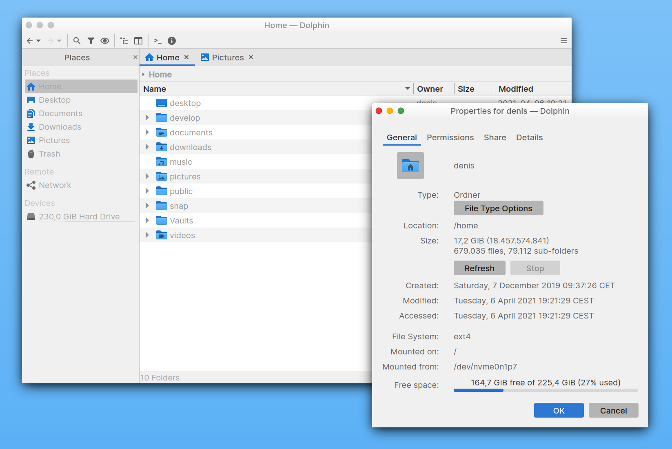Select the Vaults folder icon
The height and width of the screenshot is (449, 672).
(162, 221)
